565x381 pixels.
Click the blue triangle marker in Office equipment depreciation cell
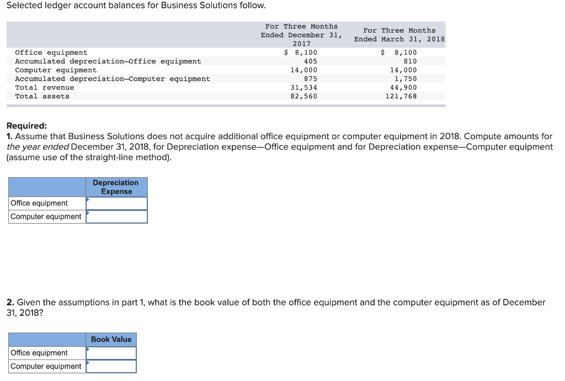click(x=88, y=200)
